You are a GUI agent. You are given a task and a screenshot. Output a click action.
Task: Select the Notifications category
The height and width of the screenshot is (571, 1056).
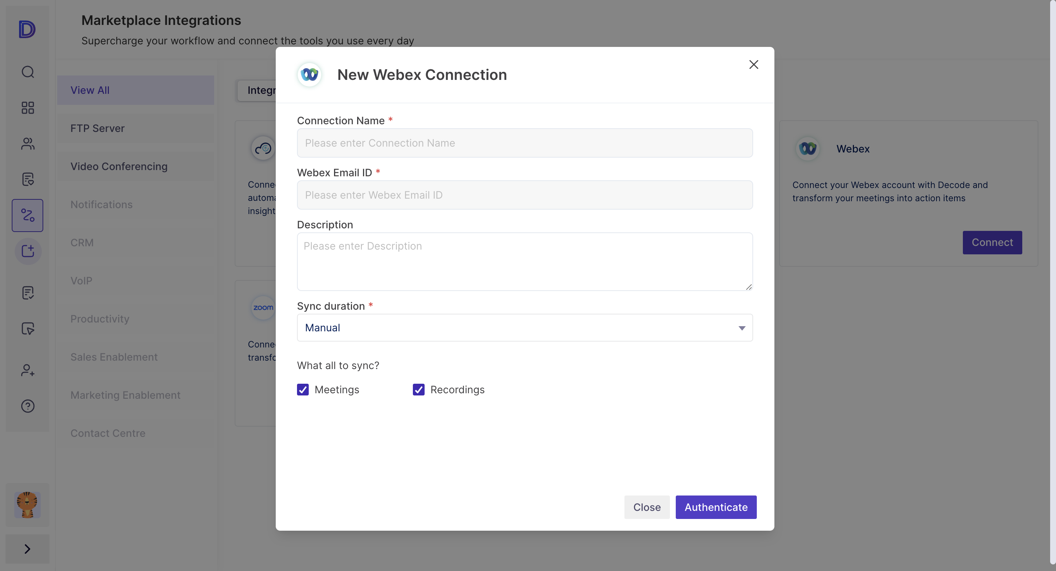[x=135, y=205]
